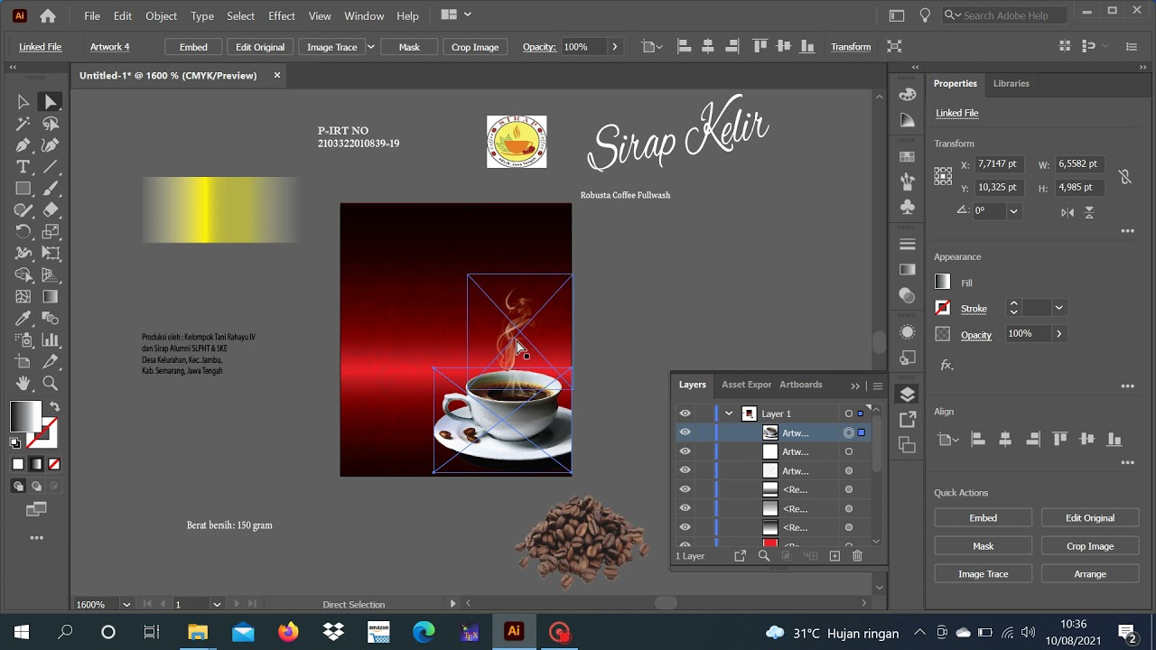
Task: Click Stroke swatch in Appearance section
Action: pyautogui.click(x=943, y=308)
